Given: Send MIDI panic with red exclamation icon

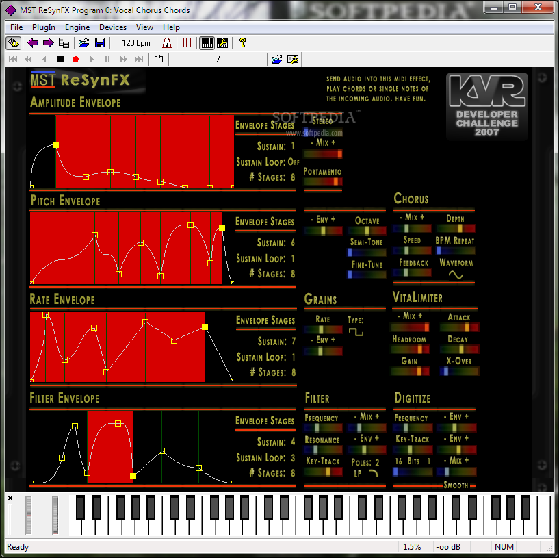Looking at the screenshot, I should 187,43.
